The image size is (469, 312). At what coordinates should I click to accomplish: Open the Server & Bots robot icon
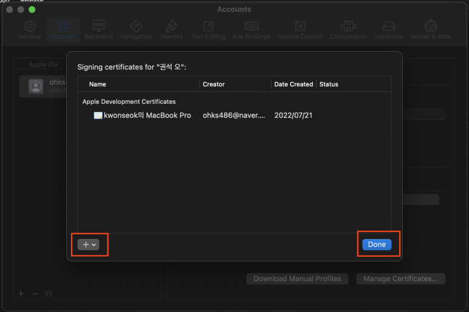pos(430,25)
